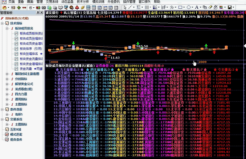246x159 pixels.
Task: Select the line drawing tool
Action: tap(130, 7)
